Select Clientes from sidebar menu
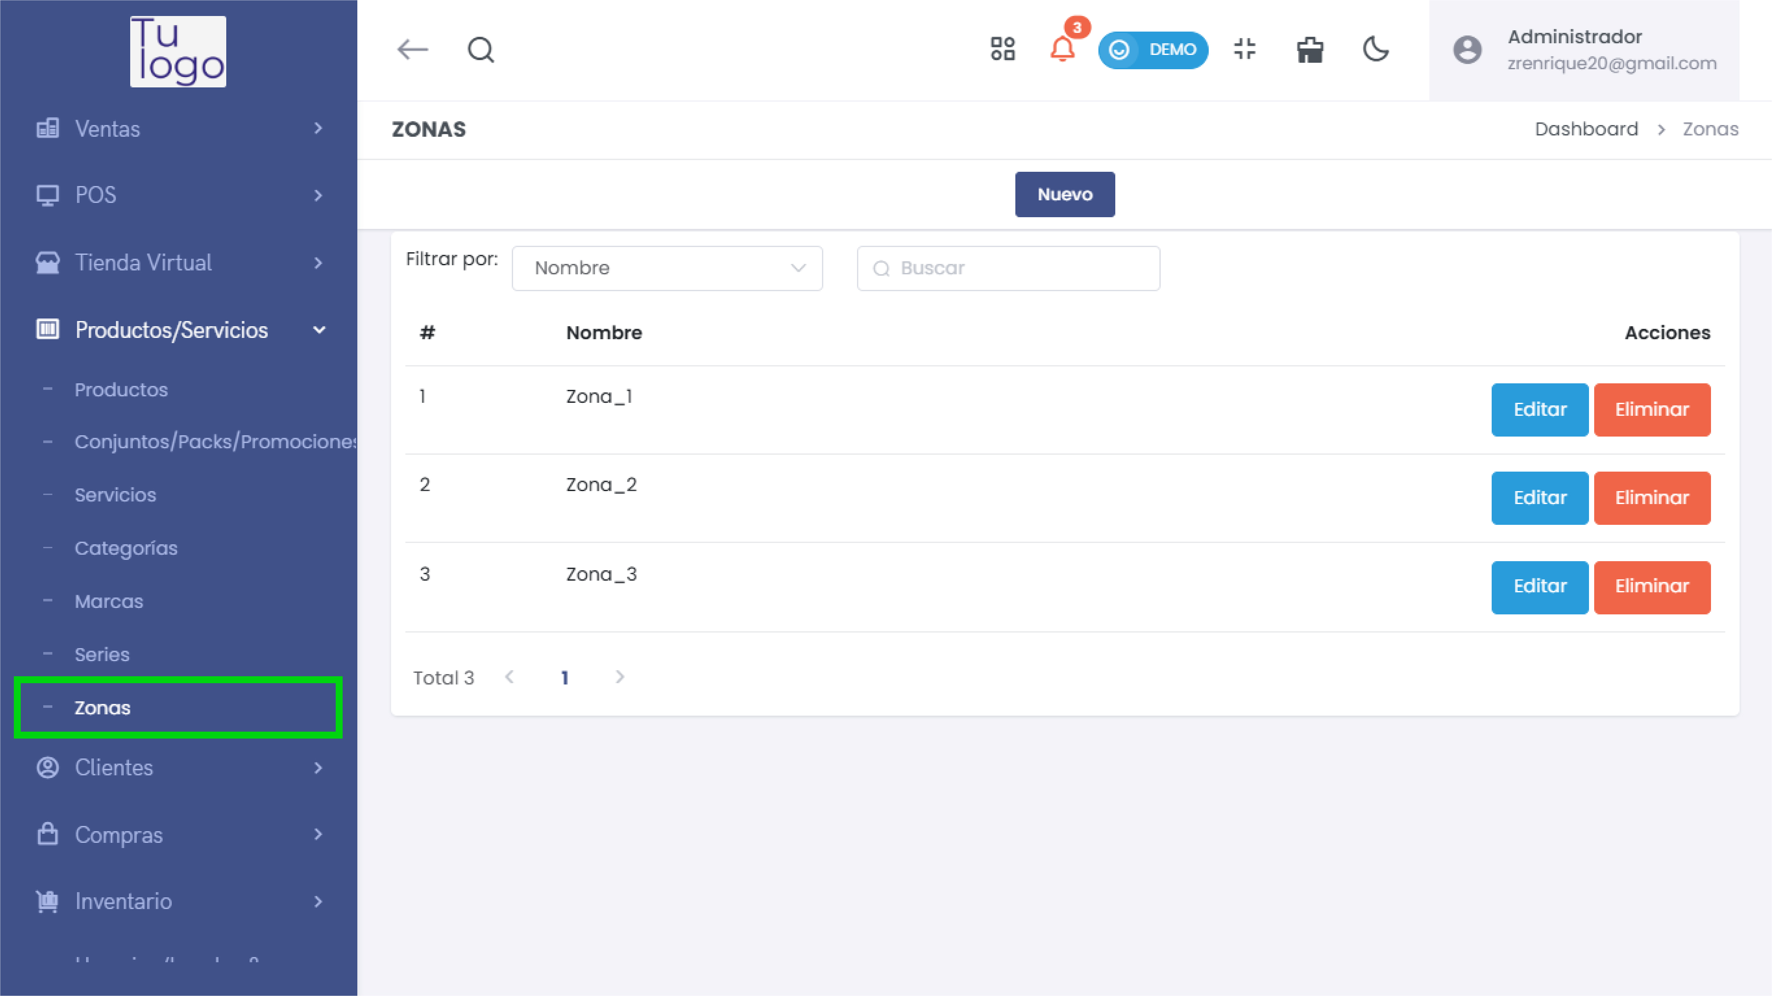1772x996 pixels. pos(113,767)
